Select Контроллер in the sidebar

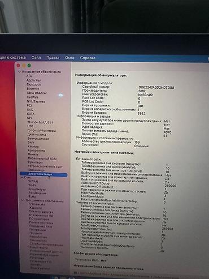tap(37, 151)
